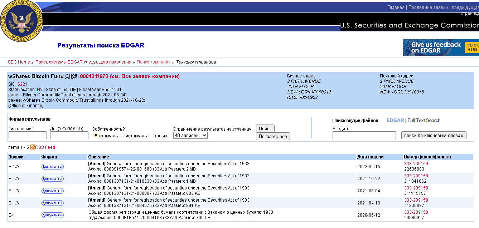Open Documents button for 2022-02-15 filing

[x=52, y=167]
